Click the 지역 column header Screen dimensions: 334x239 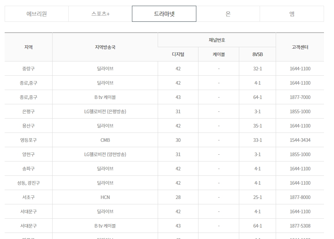click(x=28, y=47)
